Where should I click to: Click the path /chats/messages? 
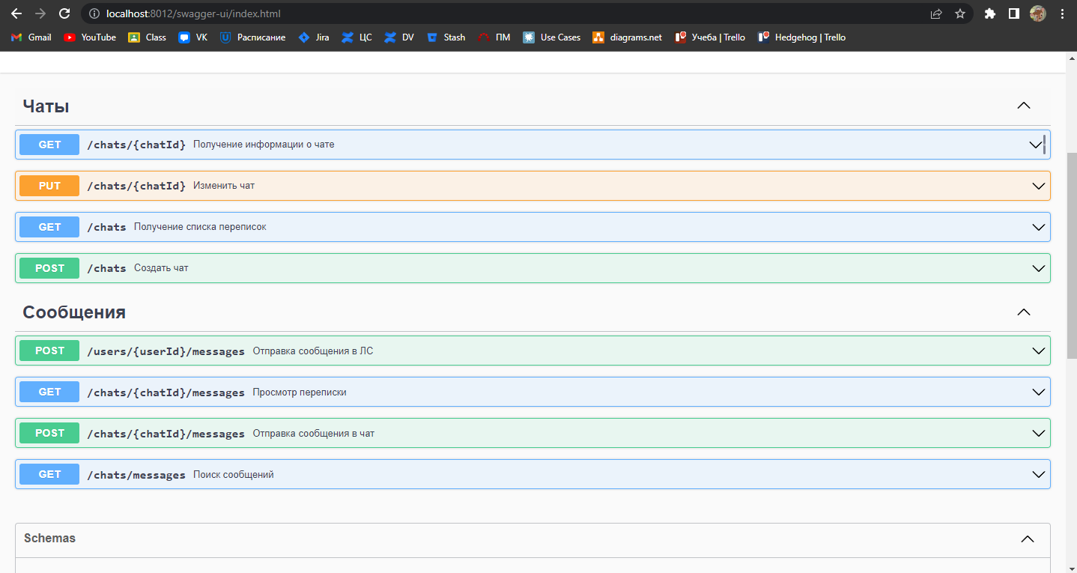(x=136, y=475)
